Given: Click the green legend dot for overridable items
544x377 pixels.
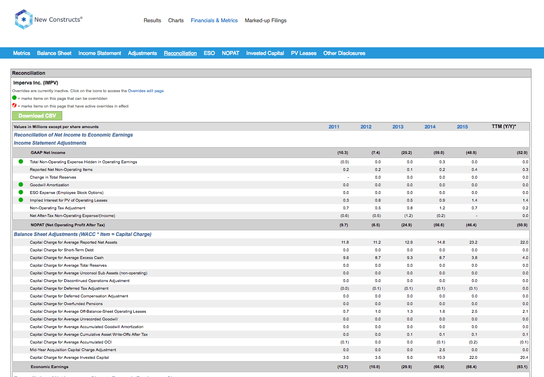Looking at the screenshot, I should [14, 98].
